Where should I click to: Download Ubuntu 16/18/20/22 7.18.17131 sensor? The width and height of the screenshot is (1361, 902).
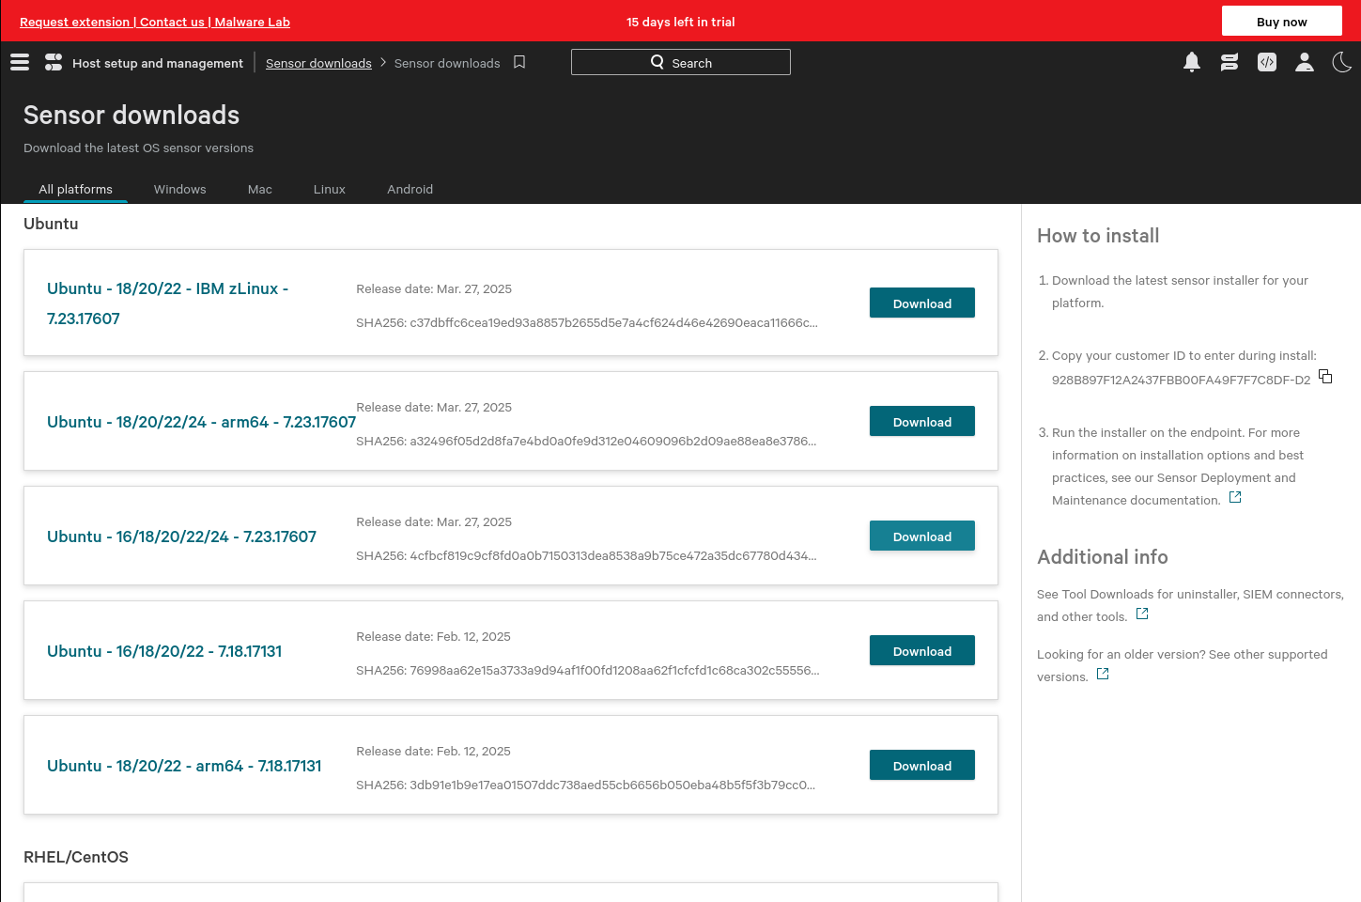point(921,651)
